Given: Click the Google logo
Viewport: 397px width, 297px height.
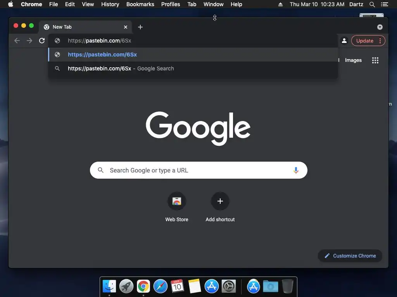Looking at the screenshot, I should [x=198, y=128].
